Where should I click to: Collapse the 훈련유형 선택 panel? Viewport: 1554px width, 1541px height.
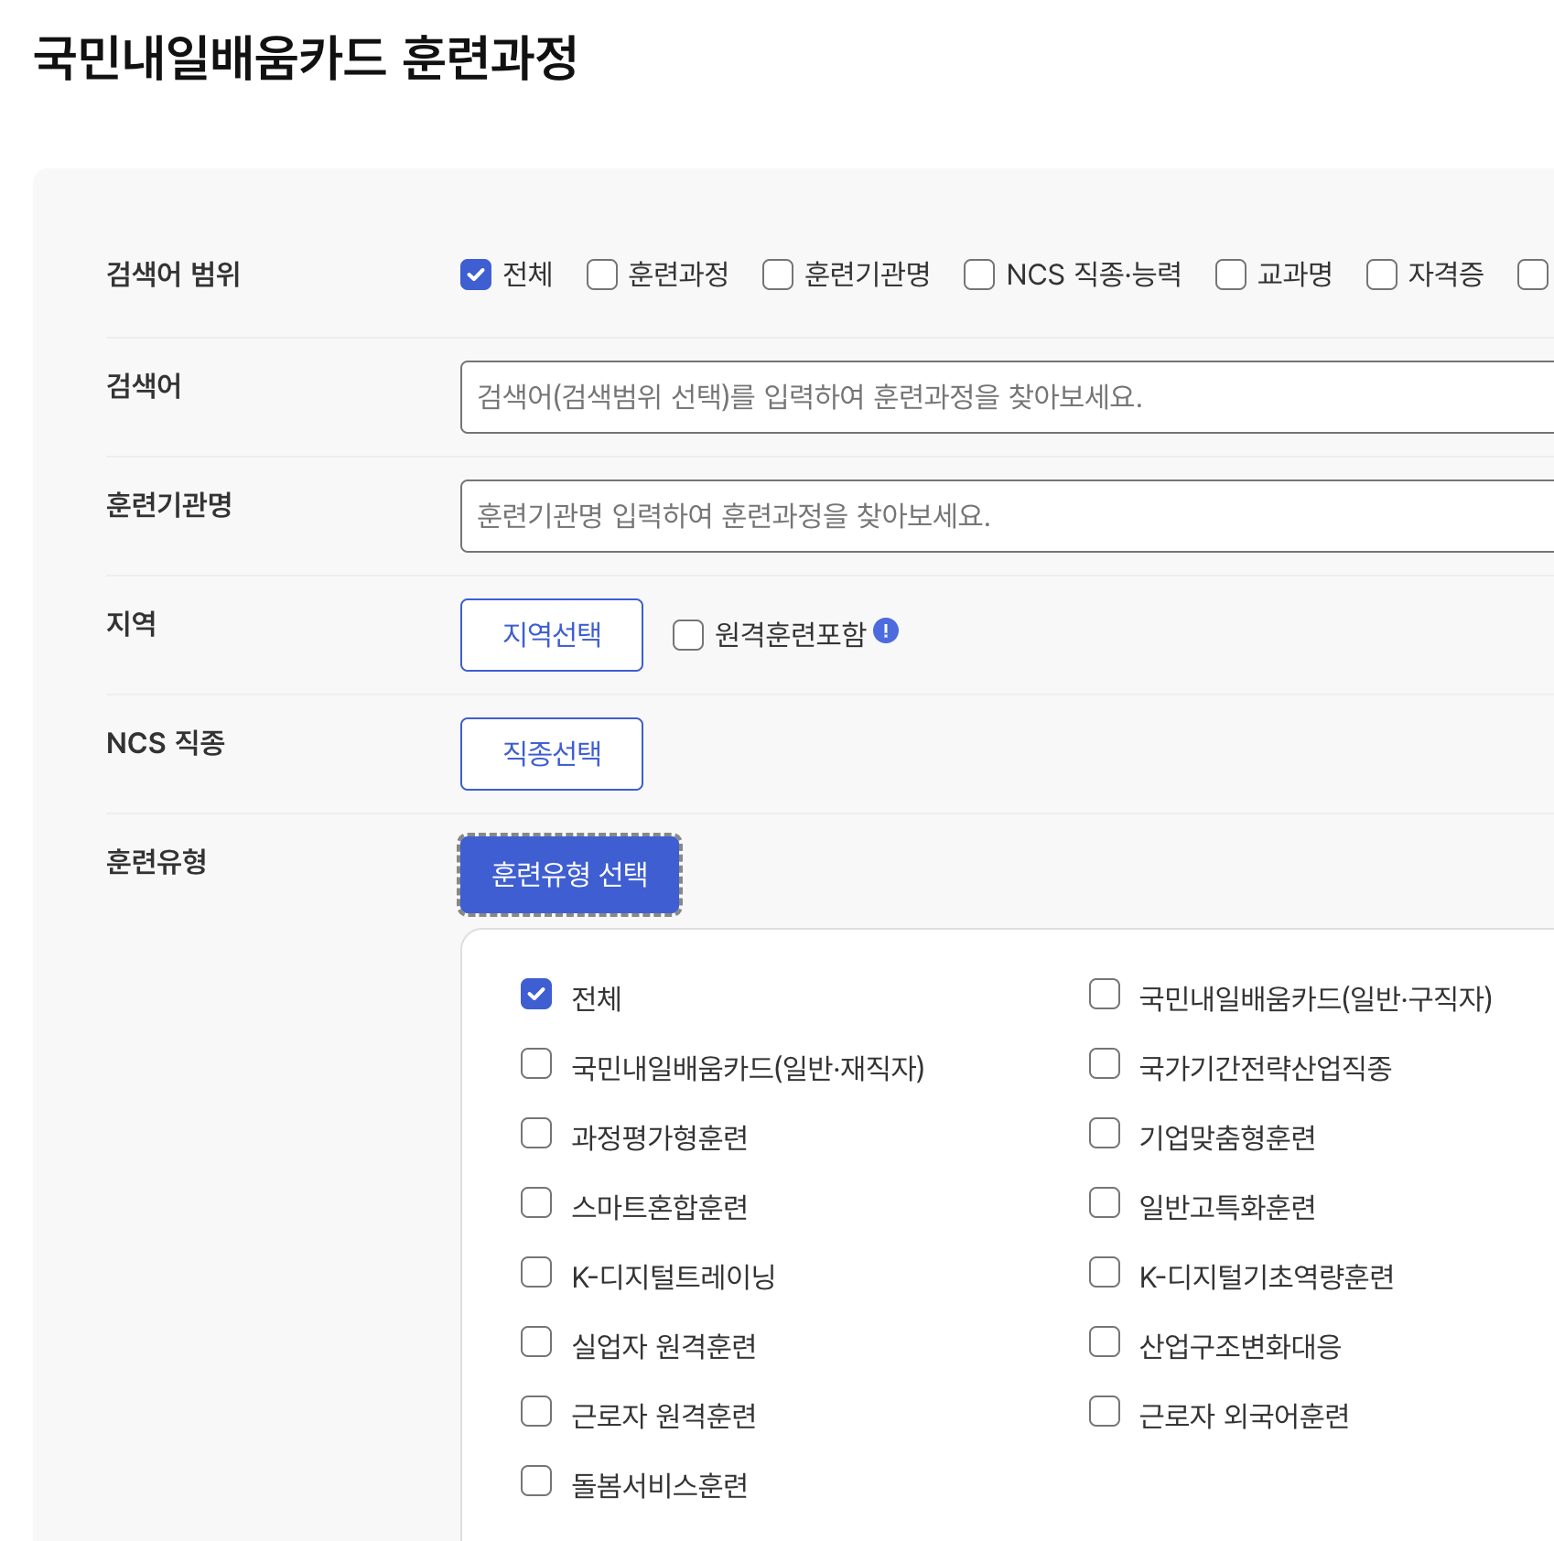pyautogui.click(x=569, y=875)
